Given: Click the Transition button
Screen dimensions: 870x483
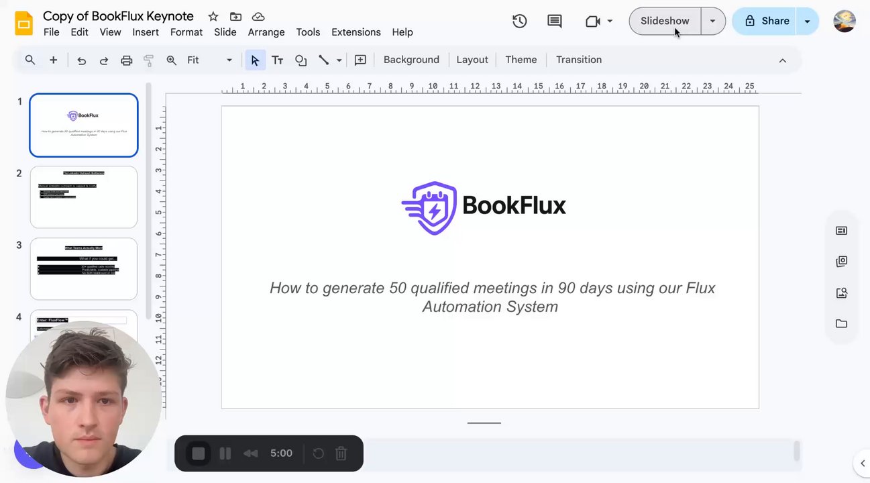Looking at the screenshot, I should click(x=579, y=60).
